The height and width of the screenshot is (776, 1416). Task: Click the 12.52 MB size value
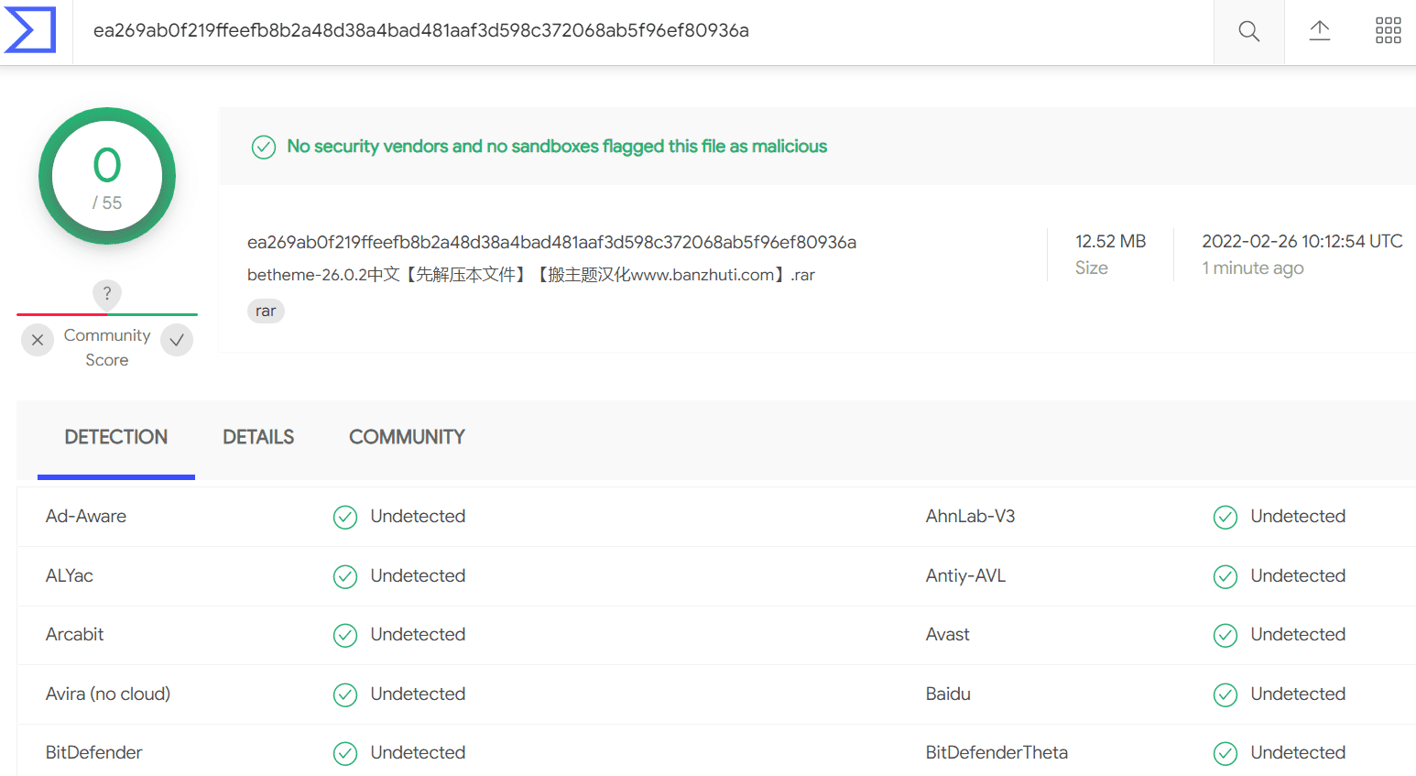1110,241
